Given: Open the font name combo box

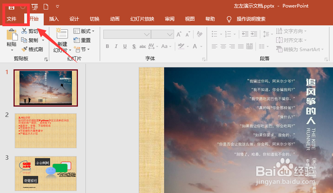Looking at the screenshot, I should pyautogui.click(x=127, y=34).
